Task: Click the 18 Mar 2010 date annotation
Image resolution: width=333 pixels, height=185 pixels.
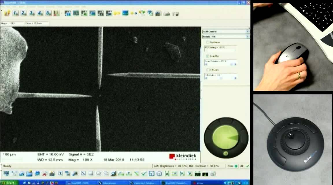Action: click(x=114, y=160)
